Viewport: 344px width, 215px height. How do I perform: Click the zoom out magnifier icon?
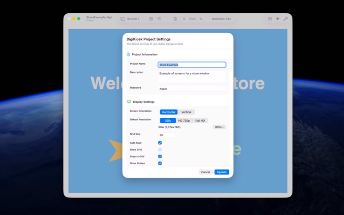point(184,19)
